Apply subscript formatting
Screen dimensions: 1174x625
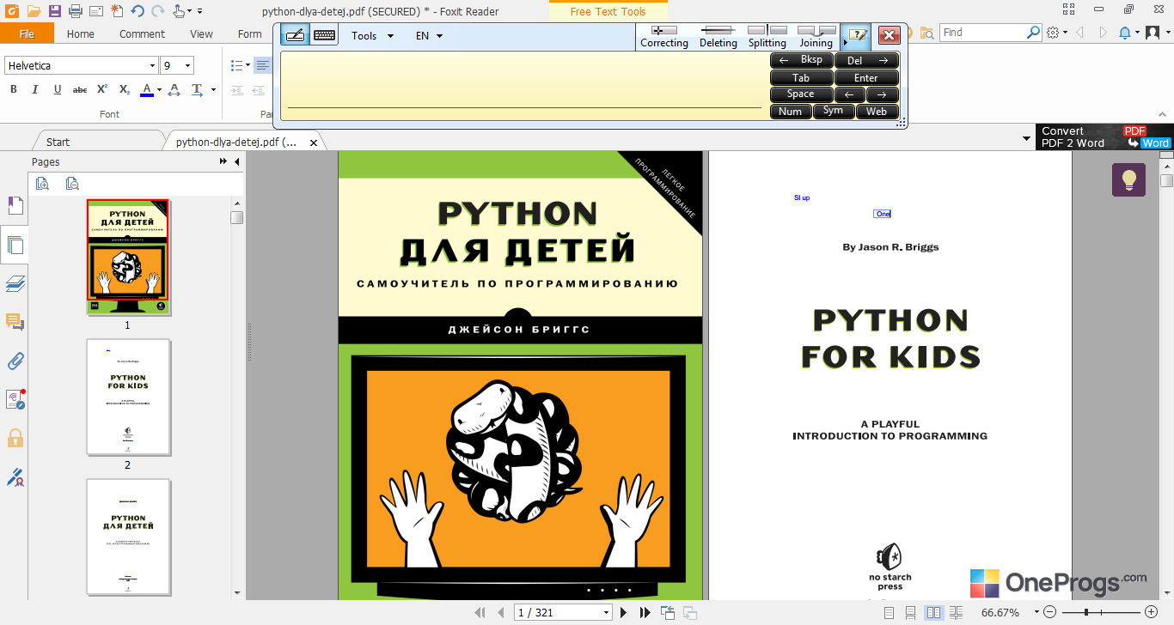click(x=125, y=89)
